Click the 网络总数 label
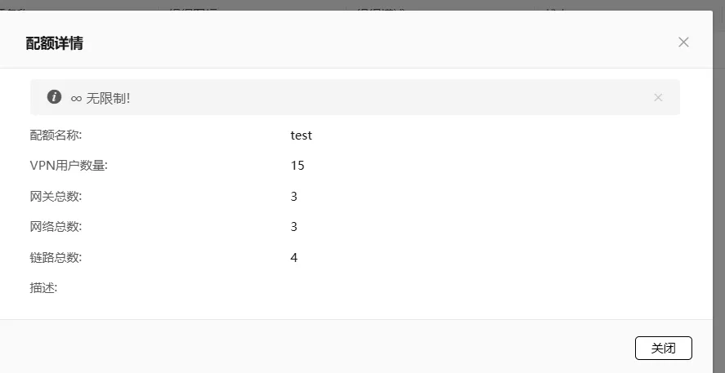 point(56,226)
